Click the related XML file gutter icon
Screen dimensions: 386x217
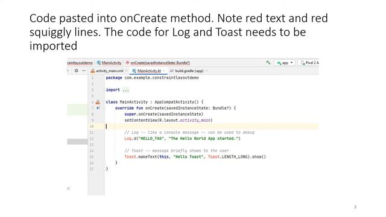coord(98,102)
